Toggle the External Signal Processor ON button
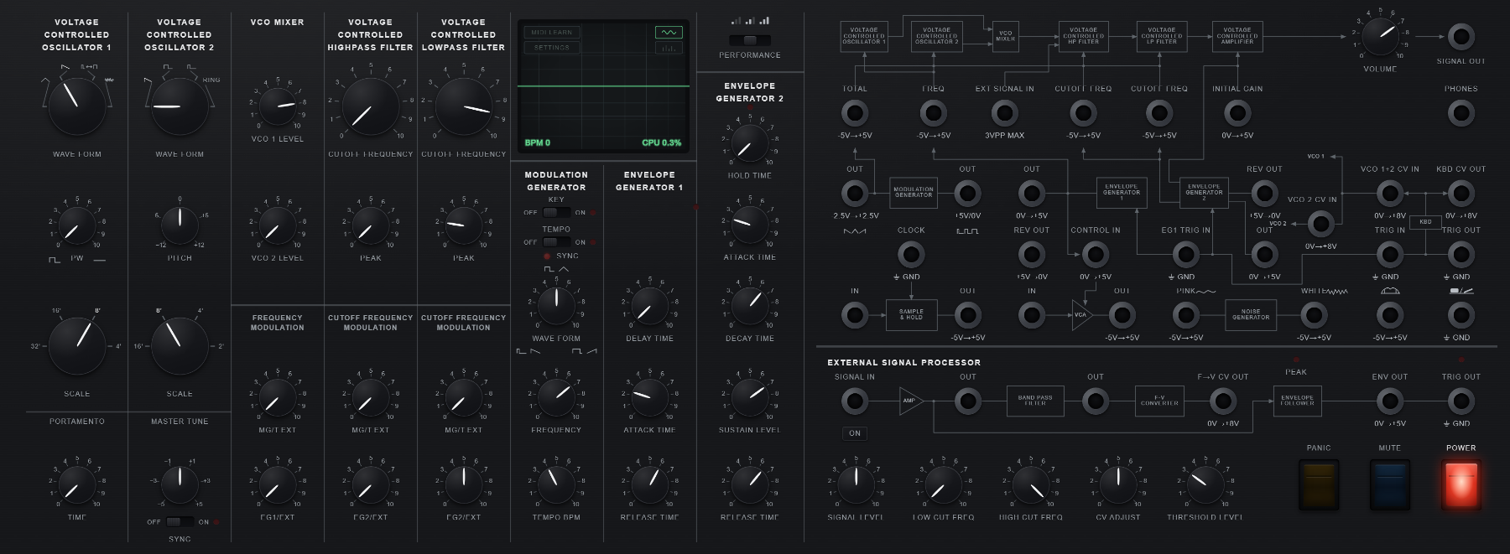 pyautogui.click(x=855, y=433)
